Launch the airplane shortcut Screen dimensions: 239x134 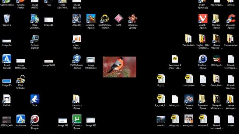(91, 18)
